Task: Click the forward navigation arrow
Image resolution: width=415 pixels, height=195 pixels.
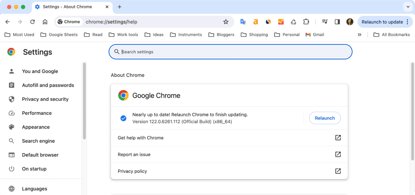Action: pos(20,22)
